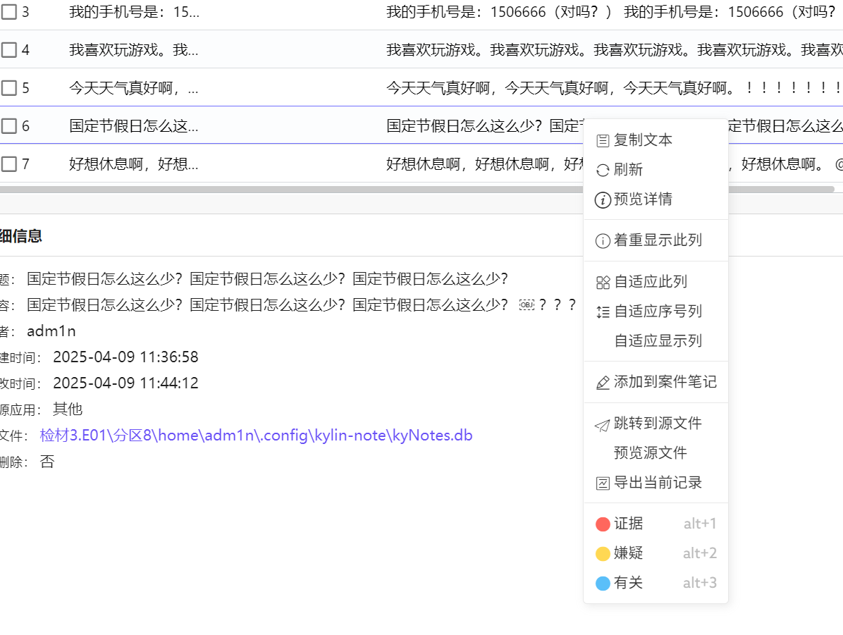Click the author value adm1n
This screenshot has height=635, width=843.
point(51,331)
